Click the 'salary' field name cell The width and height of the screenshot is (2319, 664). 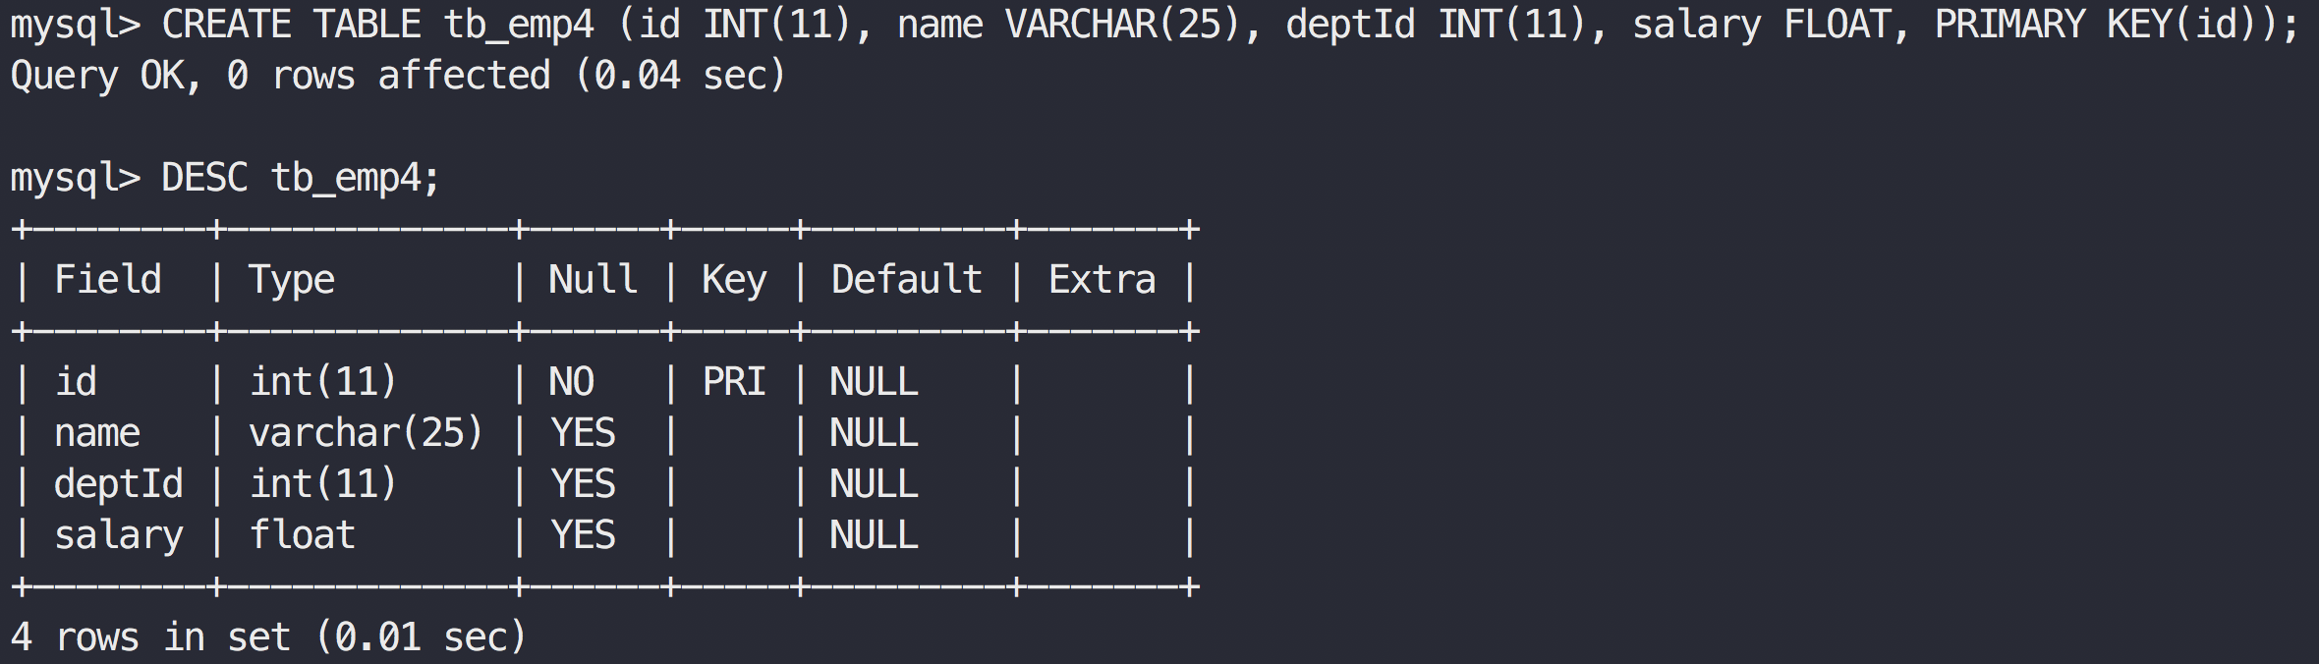click(x=119, y=535)
